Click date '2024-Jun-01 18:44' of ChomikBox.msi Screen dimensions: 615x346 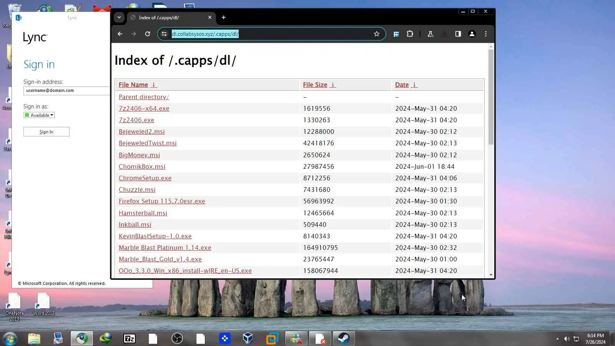click(425, 166)
